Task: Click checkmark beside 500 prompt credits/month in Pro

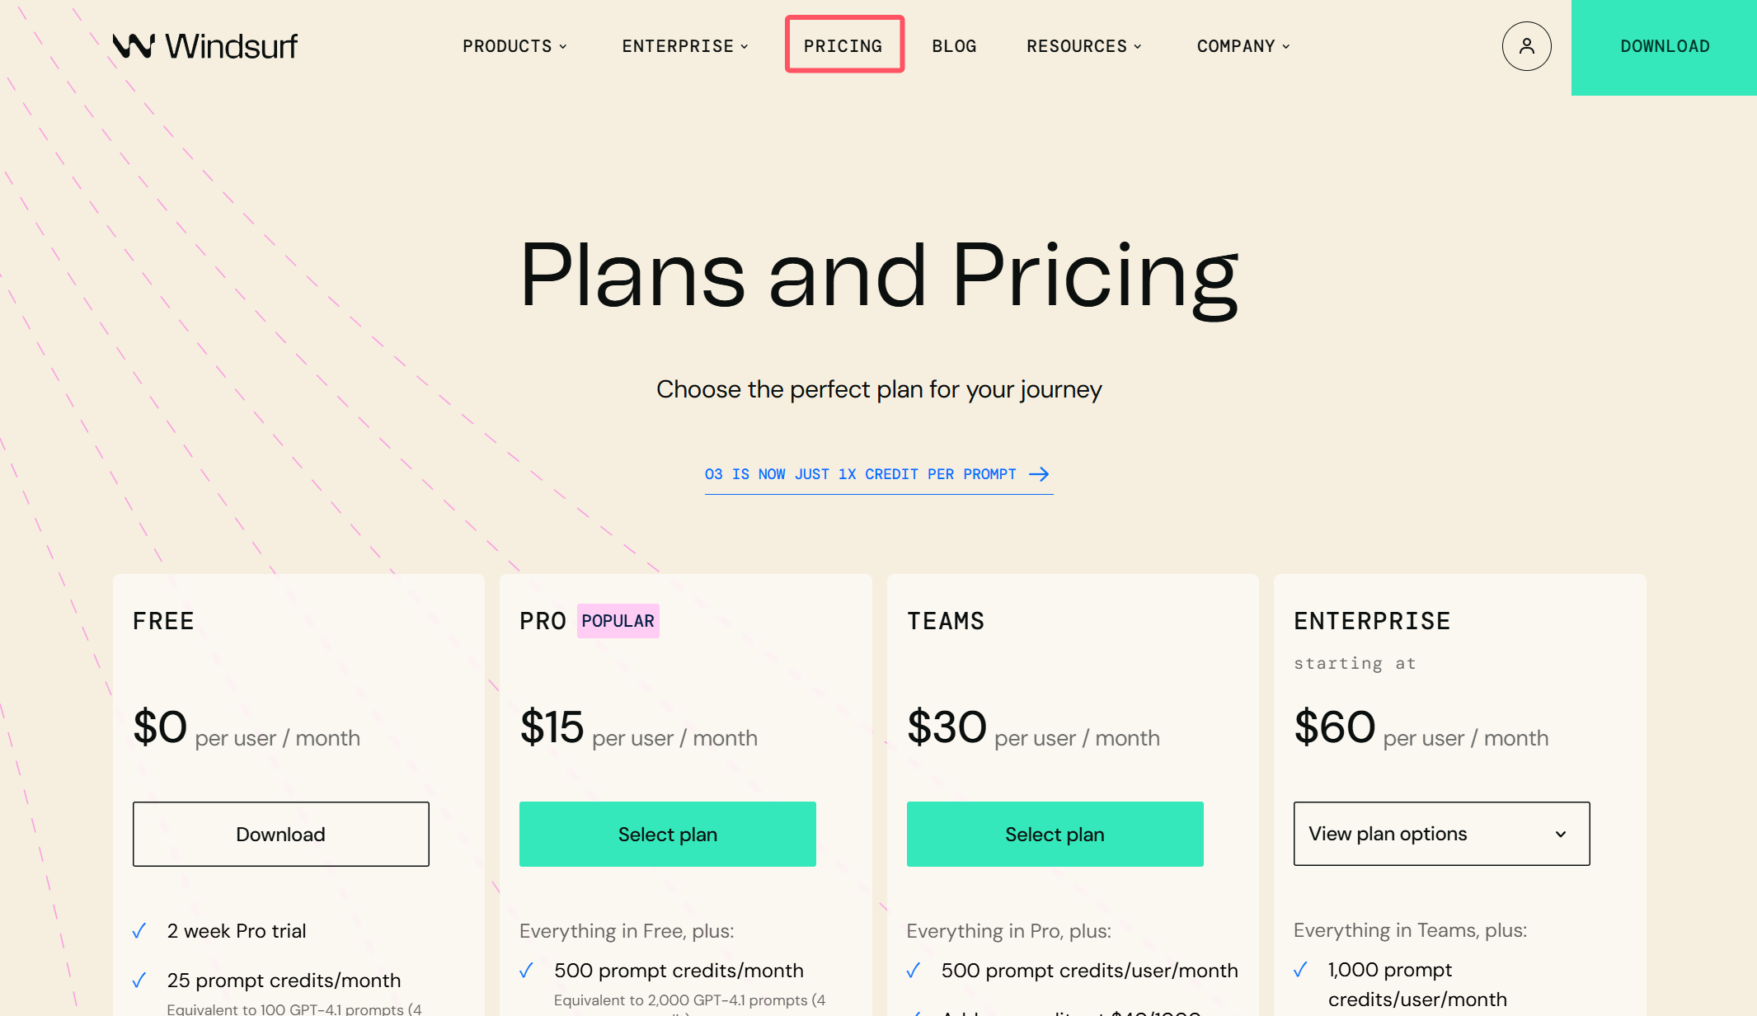Action: click(x=527, y=971)
